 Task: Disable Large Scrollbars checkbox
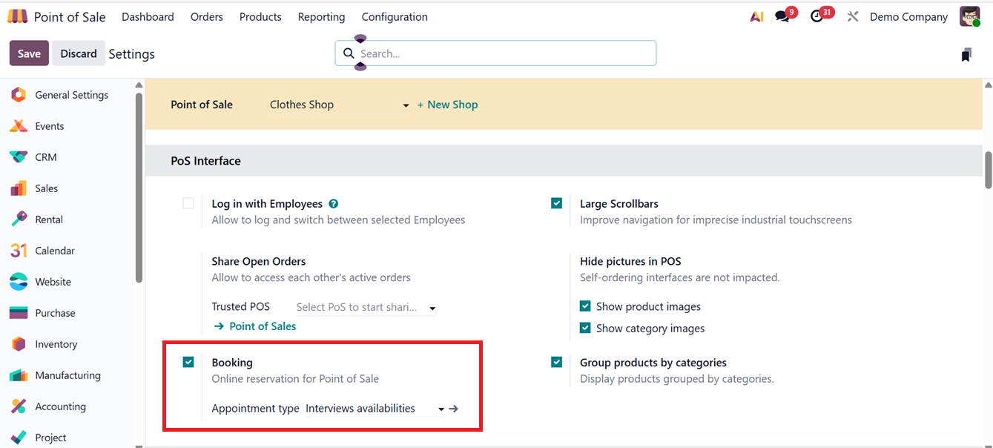coord(557,203)
